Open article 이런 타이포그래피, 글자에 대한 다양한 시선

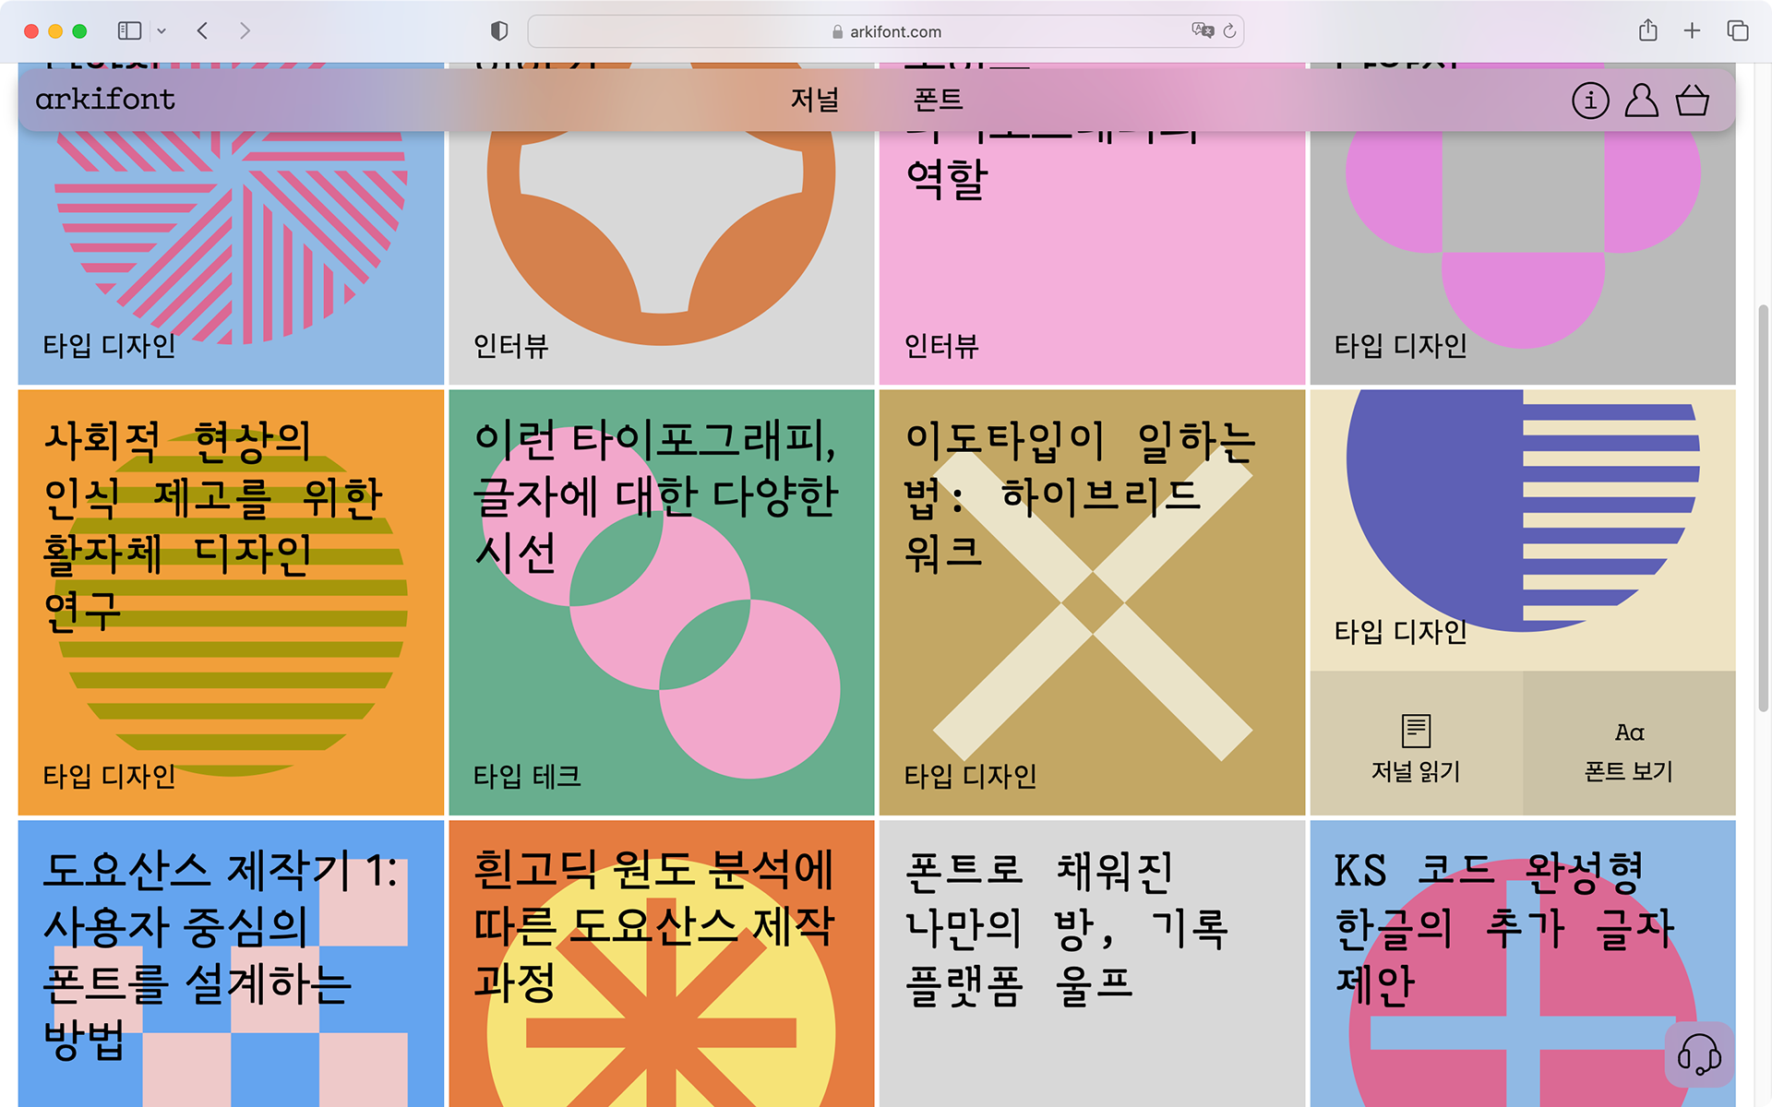pyautogui.click(x=661, y=601)
